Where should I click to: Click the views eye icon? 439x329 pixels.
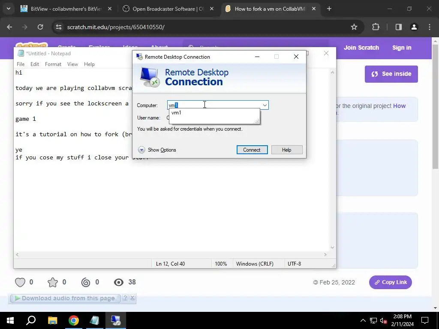[119, 282]
